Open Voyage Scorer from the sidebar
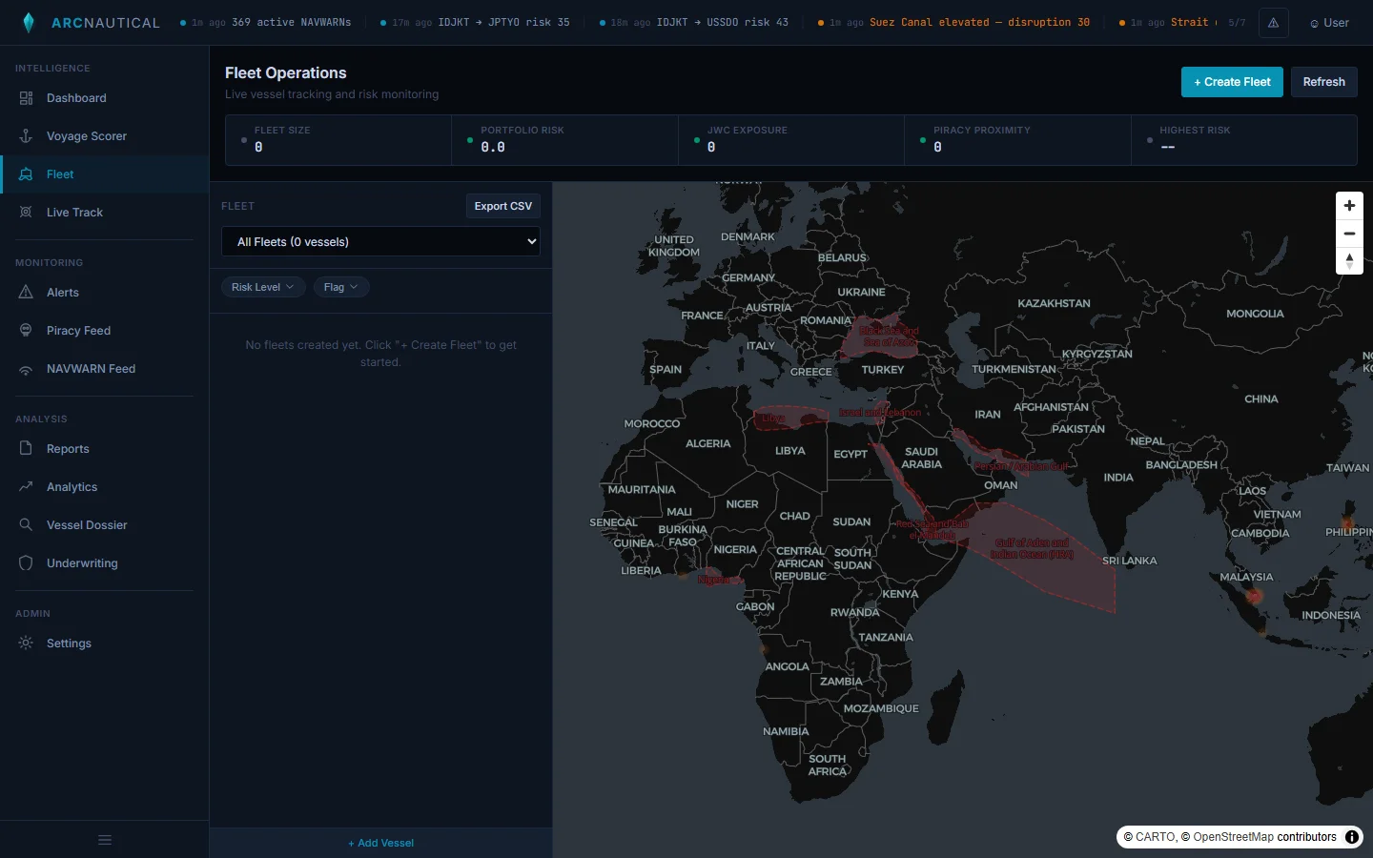Image resolution: width=1373 pixels, height=858 pixels. tap(25, 136)
